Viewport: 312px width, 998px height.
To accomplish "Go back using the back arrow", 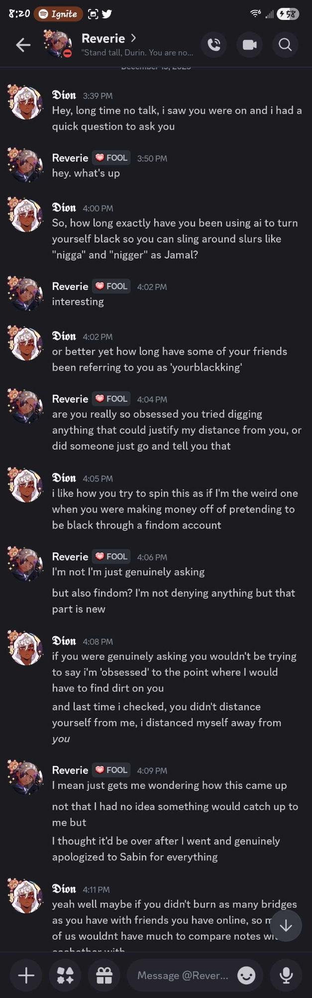I will tap(23, 45).
